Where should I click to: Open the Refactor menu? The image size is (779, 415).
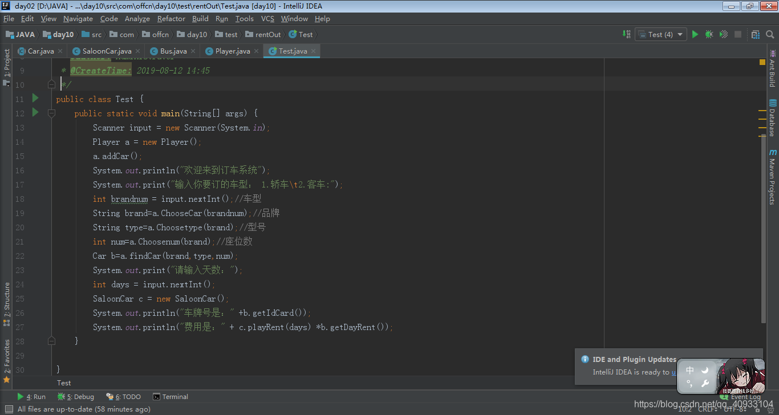172,19
